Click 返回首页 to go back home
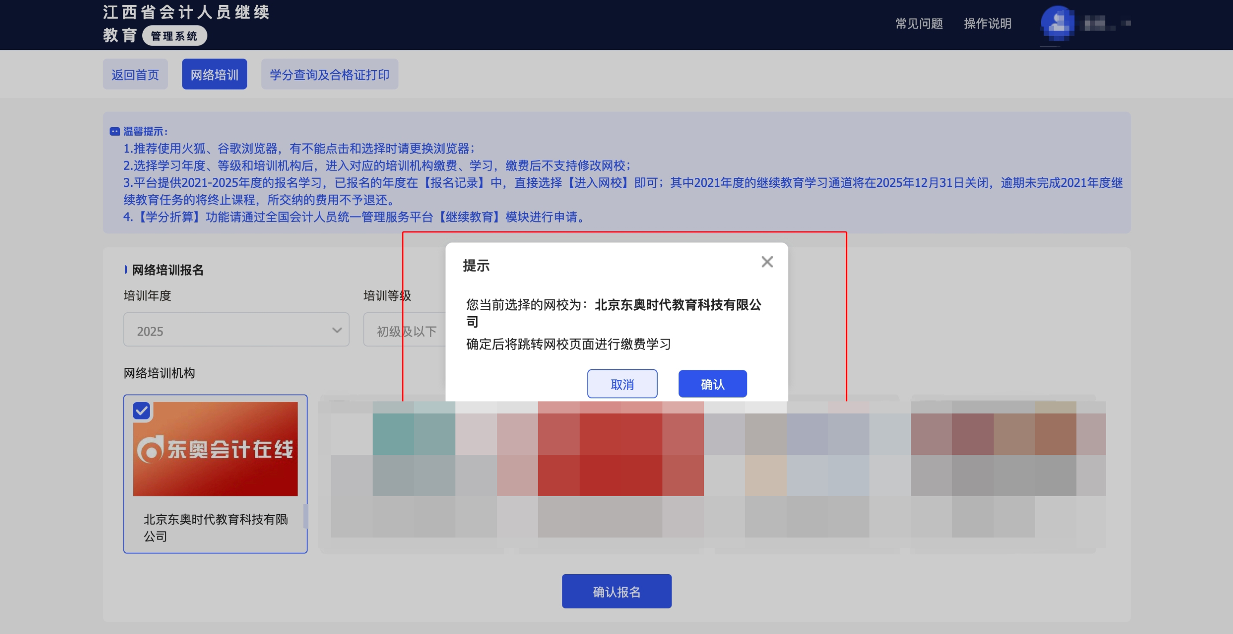The height and width of the screenshot is (634, 1233). 135,74
